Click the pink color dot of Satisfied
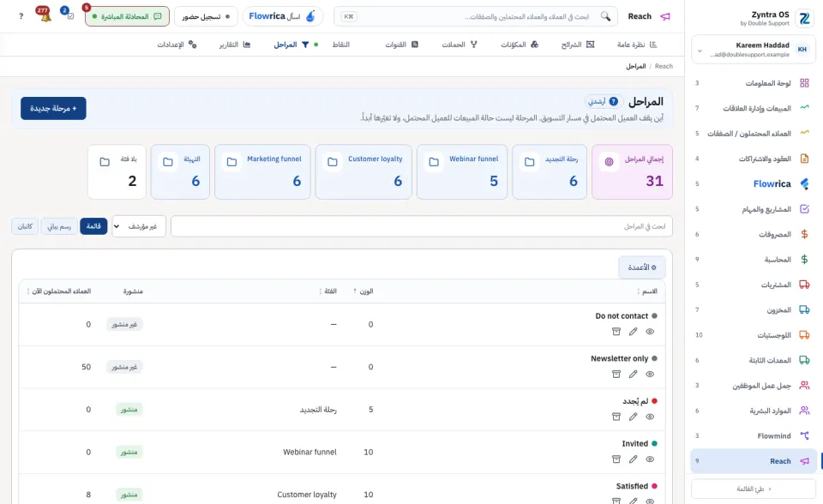The height and width of the screenshot is (504, 823). click(654, 486)
